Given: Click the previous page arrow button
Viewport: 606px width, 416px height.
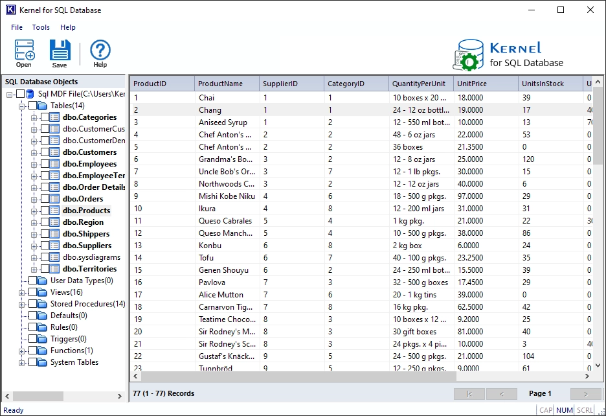Looking at the screenshot, I should tap(502, 394).
